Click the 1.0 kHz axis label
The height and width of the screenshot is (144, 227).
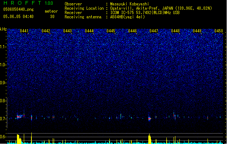pos(3,65)
